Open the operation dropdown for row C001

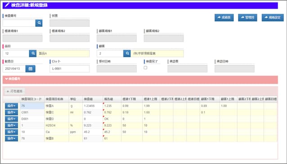coord(11,112)
